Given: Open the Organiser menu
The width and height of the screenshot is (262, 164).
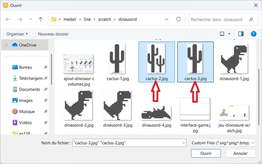Looking at the screenshot, I should coord(17,34).
